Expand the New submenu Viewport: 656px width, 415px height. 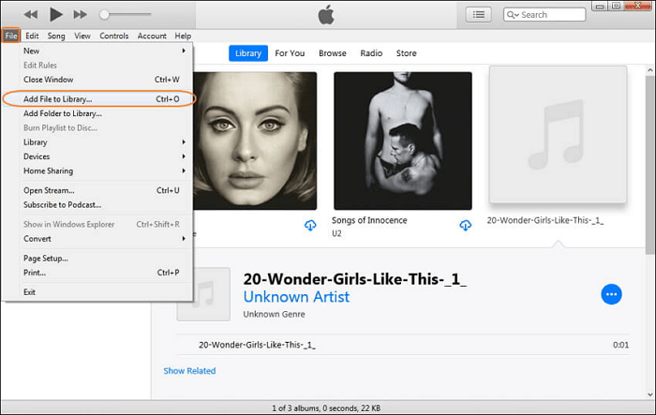pos(103,51)
